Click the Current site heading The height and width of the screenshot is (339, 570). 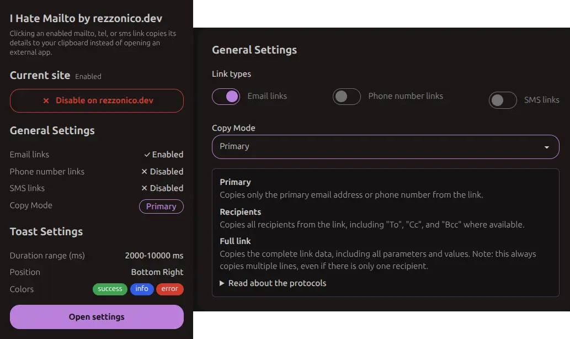(40, 75)
